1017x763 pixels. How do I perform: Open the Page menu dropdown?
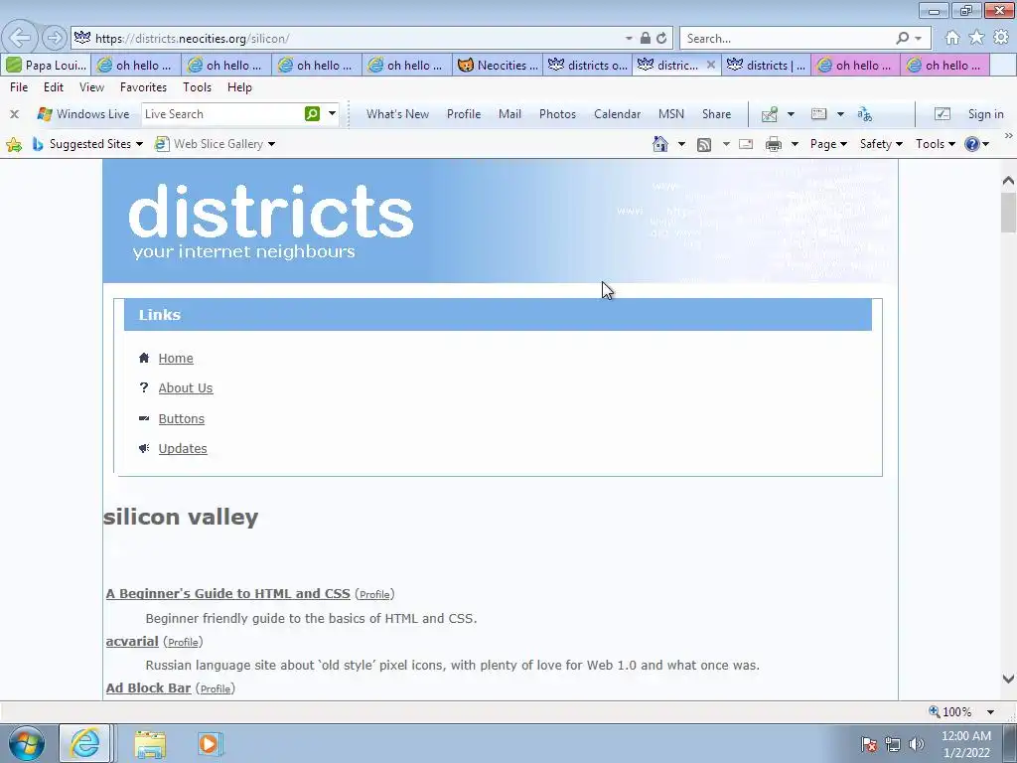(828, 144)
